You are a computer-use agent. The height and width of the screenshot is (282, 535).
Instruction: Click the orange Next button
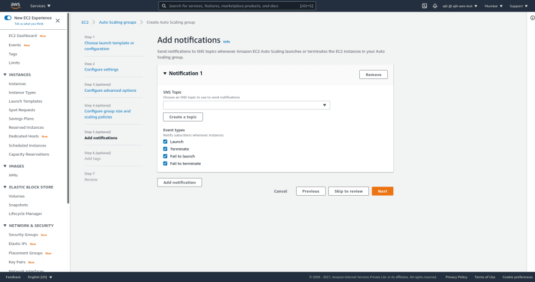click(382, 191)
